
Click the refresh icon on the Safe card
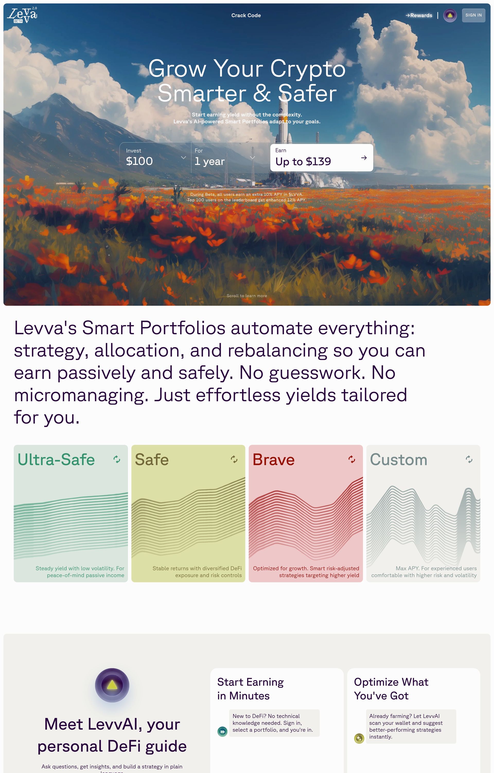click(x=234, y=459)
